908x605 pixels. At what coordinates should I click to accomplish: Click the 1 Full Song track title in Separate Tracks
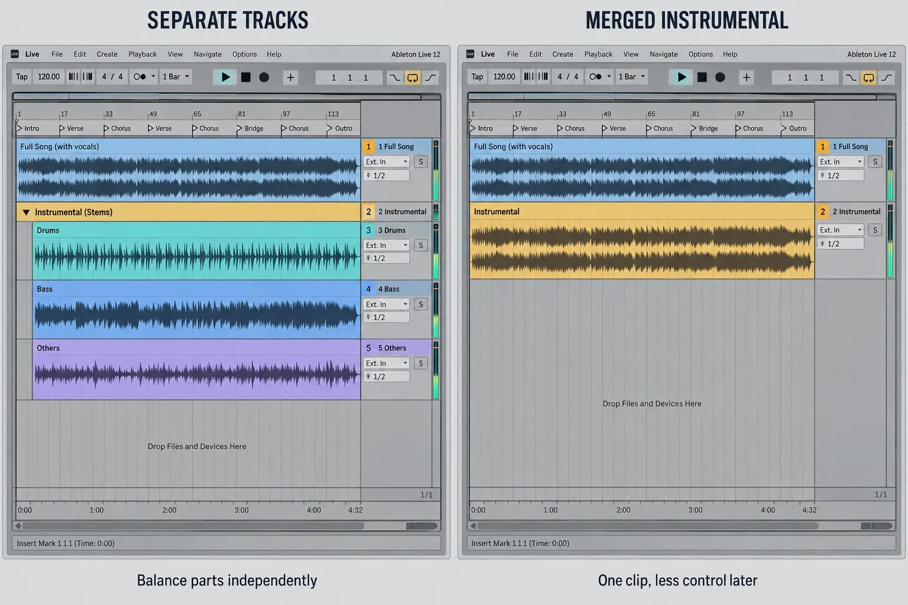[x=396, y=147]
